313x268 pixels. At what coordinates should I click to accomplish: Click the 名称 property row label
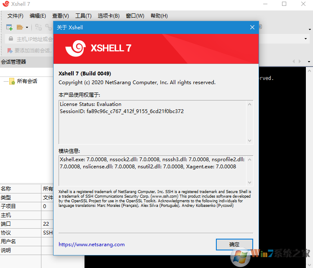tap(6, 189)
